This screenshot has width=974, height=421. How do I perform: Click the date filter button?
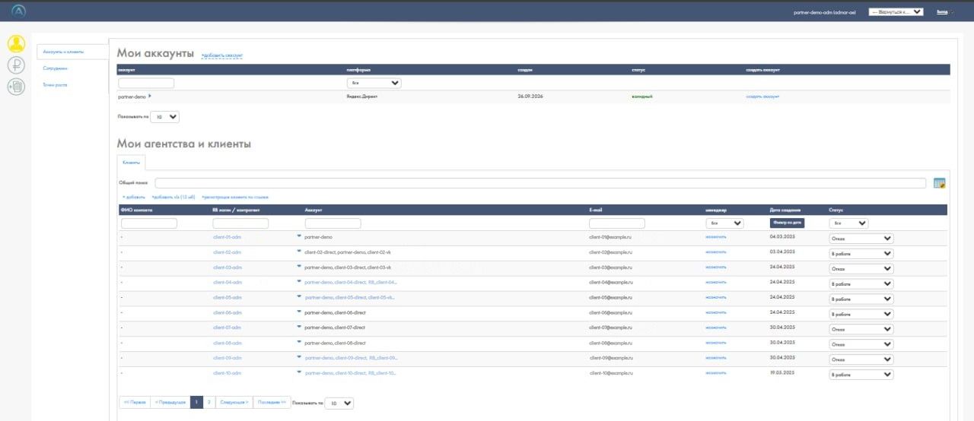(x=787, y=223)
